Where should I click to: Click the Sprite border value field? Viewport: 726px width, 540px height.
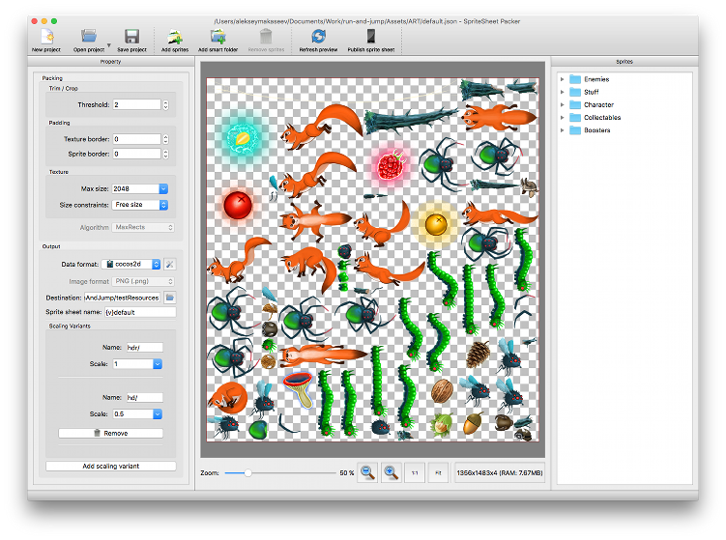(x=136, y=154)
